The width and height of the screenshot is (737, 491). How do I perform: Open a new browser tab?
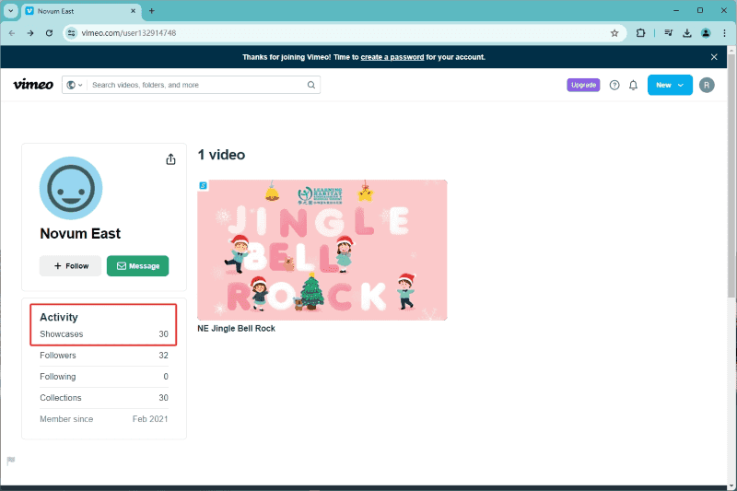[x=151, y=11]
